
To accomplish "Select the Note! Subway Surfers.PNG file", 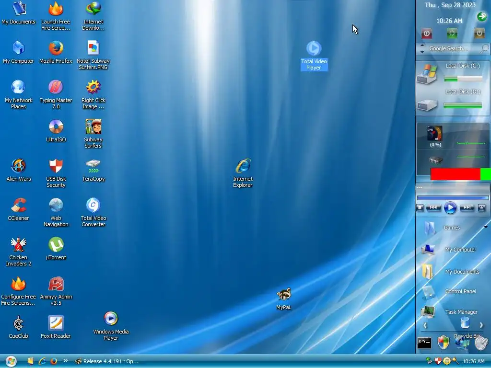I will 94,55.
